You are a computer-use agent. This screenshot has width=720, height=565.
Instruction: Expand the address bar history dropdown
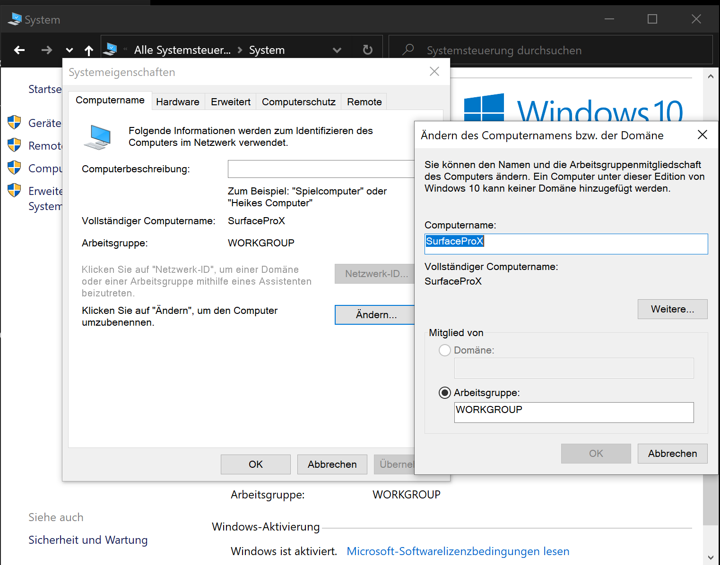pos(337,50)
